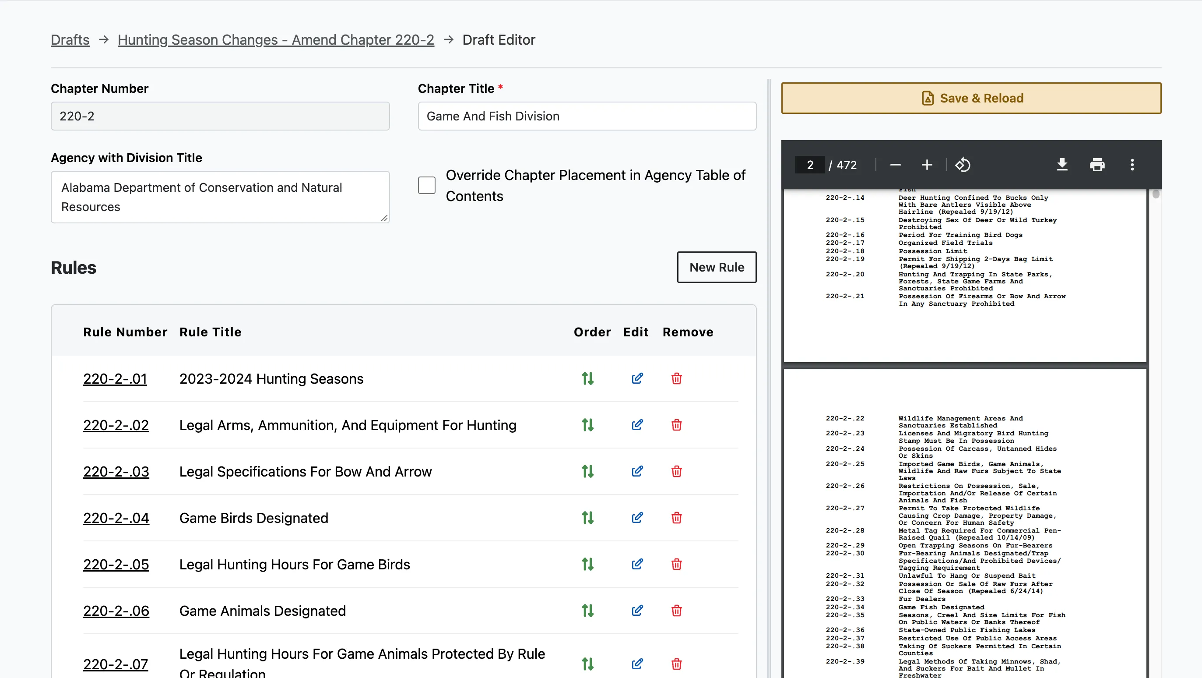The image size is (1202, 678).
Task: Rotate the PDF document counterclockwise
Action: (963, 165)
